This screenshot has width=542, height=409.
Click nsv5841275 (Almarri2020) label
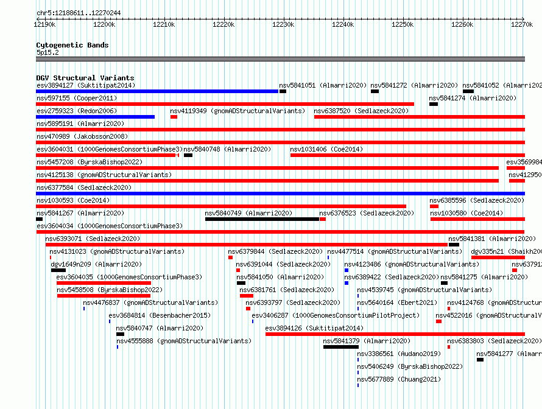tap(484, 277)
